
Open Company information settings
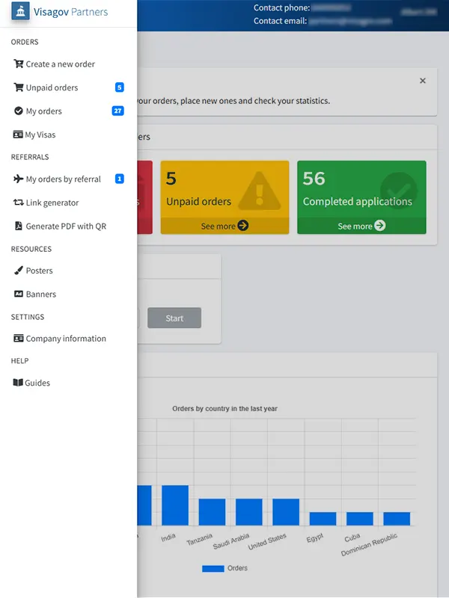(x=66, y=339)
